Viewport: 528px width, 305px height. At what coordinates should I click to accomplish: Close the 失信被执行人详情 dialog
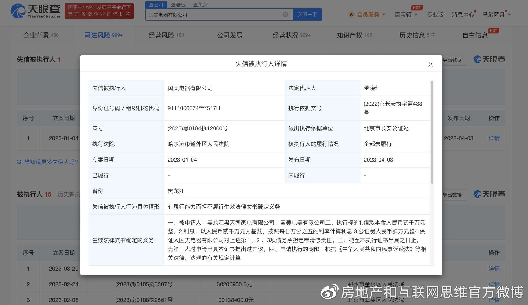[430, 64]
